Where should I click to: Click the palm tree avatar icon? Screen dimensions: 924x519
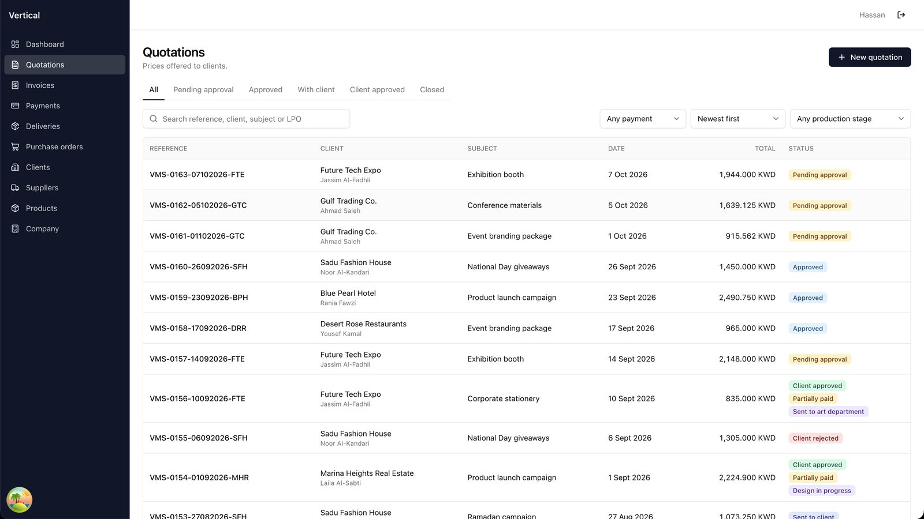[x=19, y=500]
